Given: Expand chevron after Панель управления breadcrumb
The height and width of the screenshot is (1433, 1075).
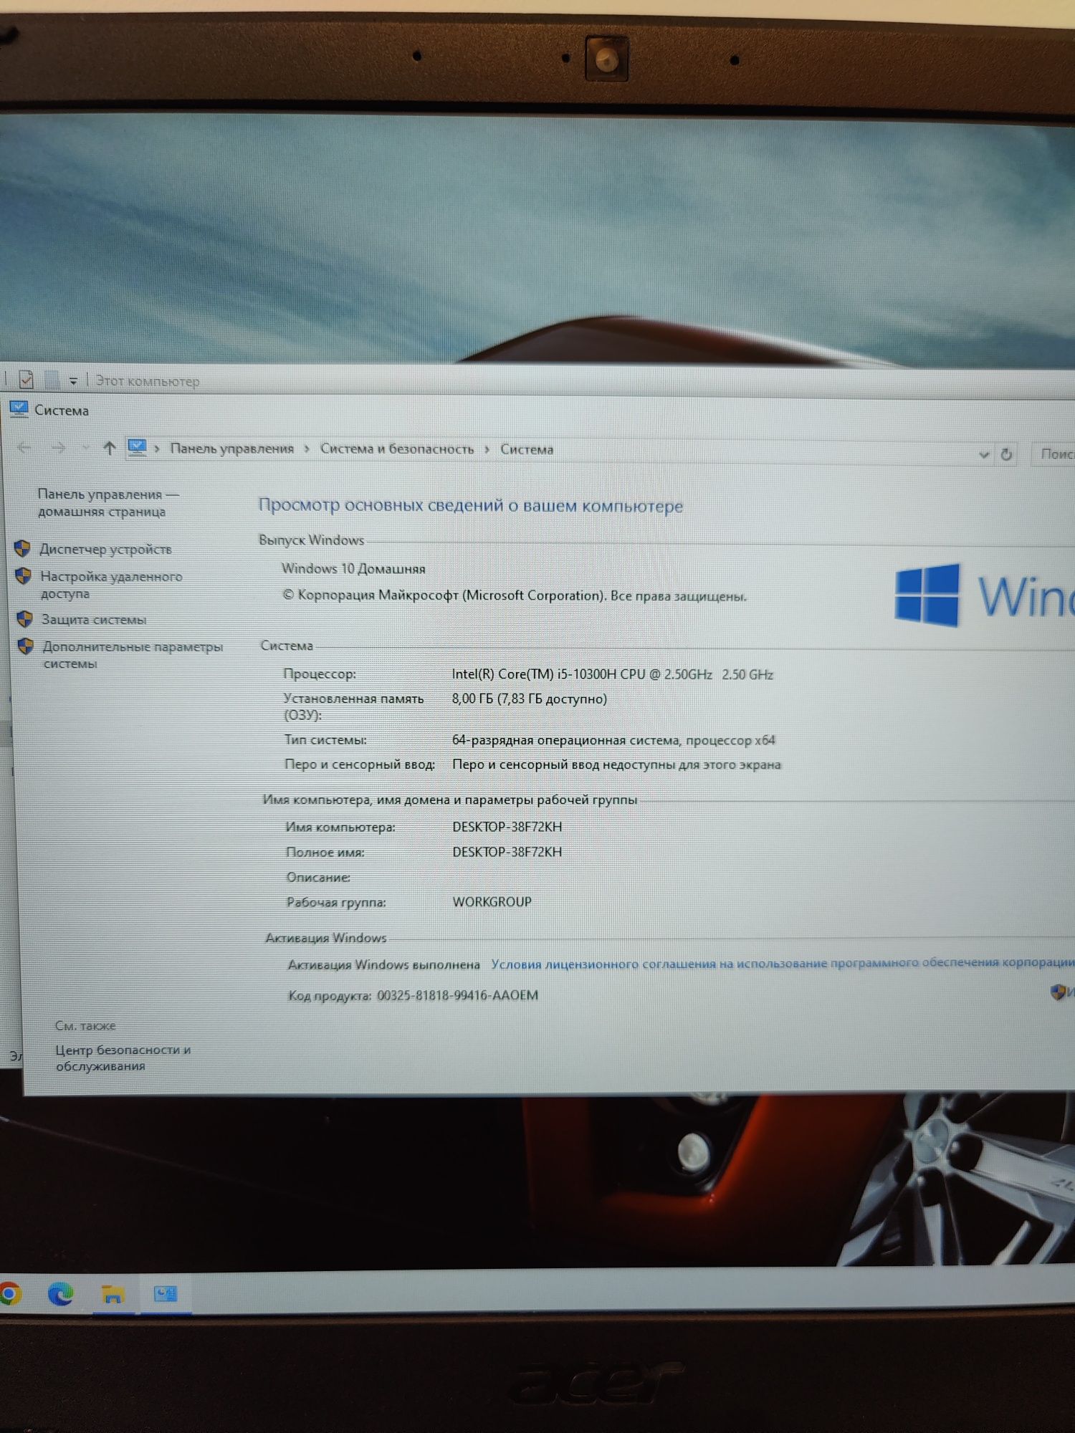Looking at the screenshot, I should pos(307,449).
